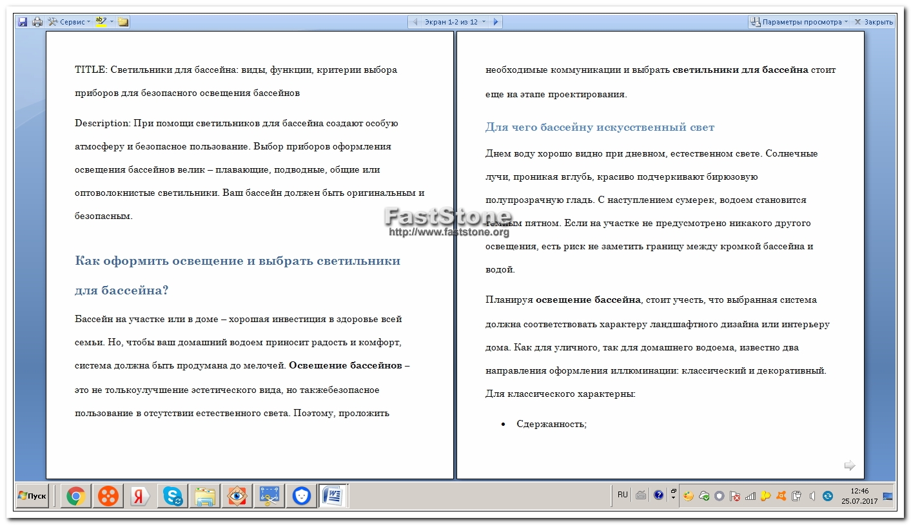Click the gray shield tray icon
The image size is (911, 525).
click(x=719, y=496)
